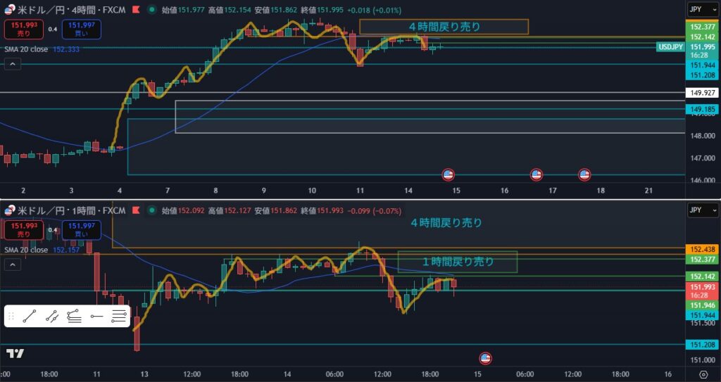Click the 1-hour chart symbol title
The image size is (721, 382).
(70, 210)
